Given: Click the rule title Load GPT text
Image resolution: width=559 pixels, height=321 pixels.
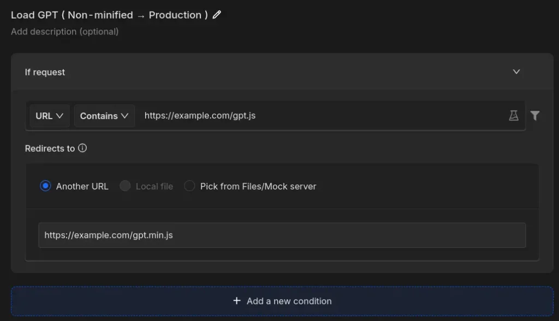Looking at the screenshot, I should [x=109, y=15].
